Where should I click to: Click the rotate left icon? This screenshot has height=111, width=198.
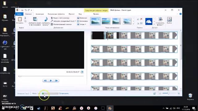(x=138, y=19)
